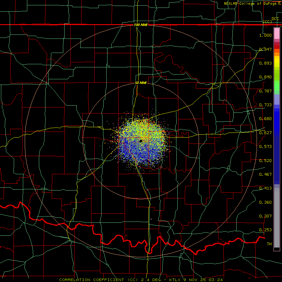This screenshot has height=282, width=282.
Task: Click the TH threshold label
Action: (x=269, y=244)
